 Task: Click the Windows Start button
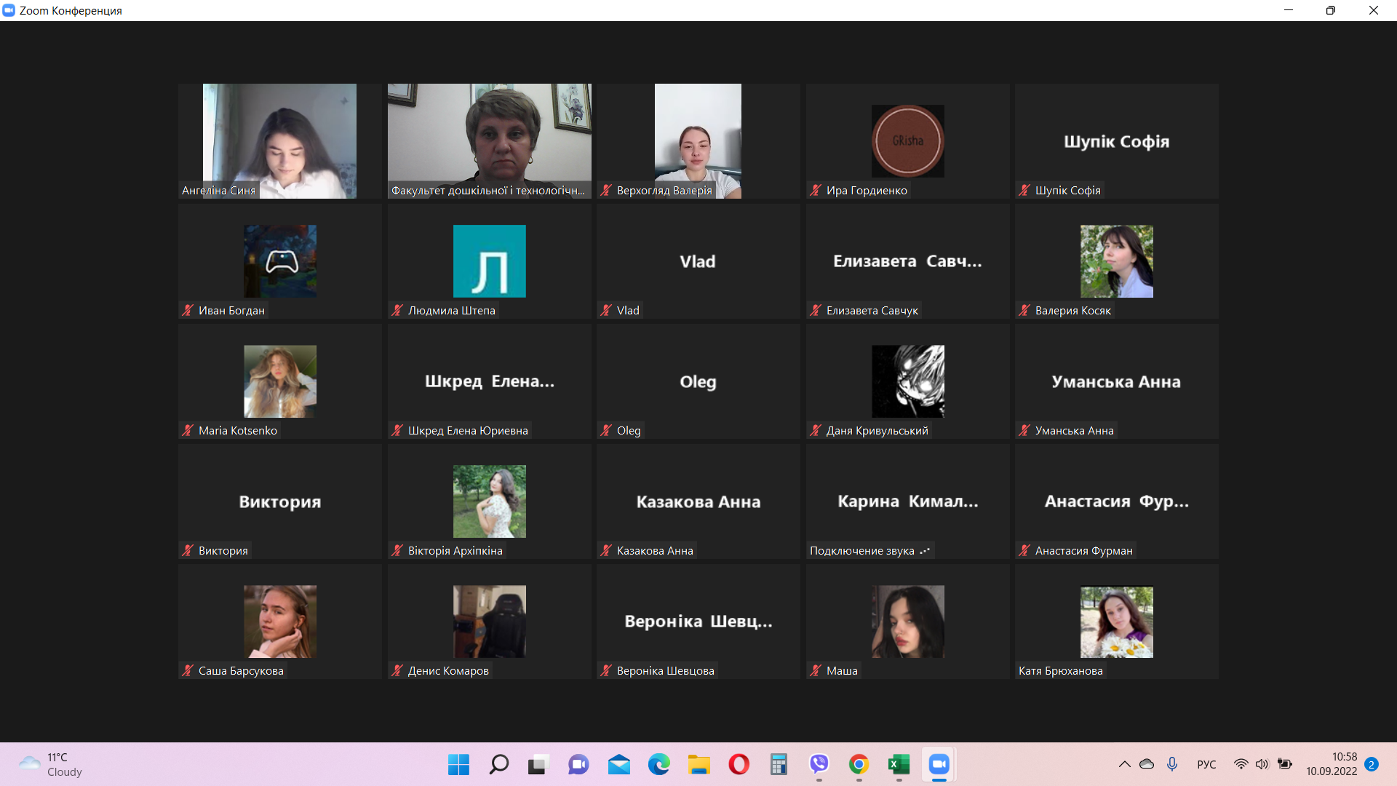point(458,764)
